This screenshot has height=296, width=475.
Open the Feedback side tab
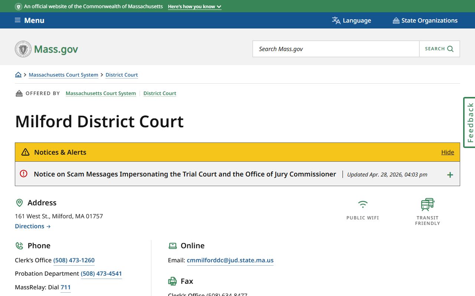pyautogui.click(x=469, y=122)
